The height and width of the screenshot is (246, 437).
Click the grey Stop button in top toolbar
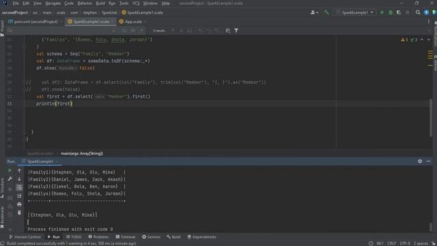pos(407,12)
